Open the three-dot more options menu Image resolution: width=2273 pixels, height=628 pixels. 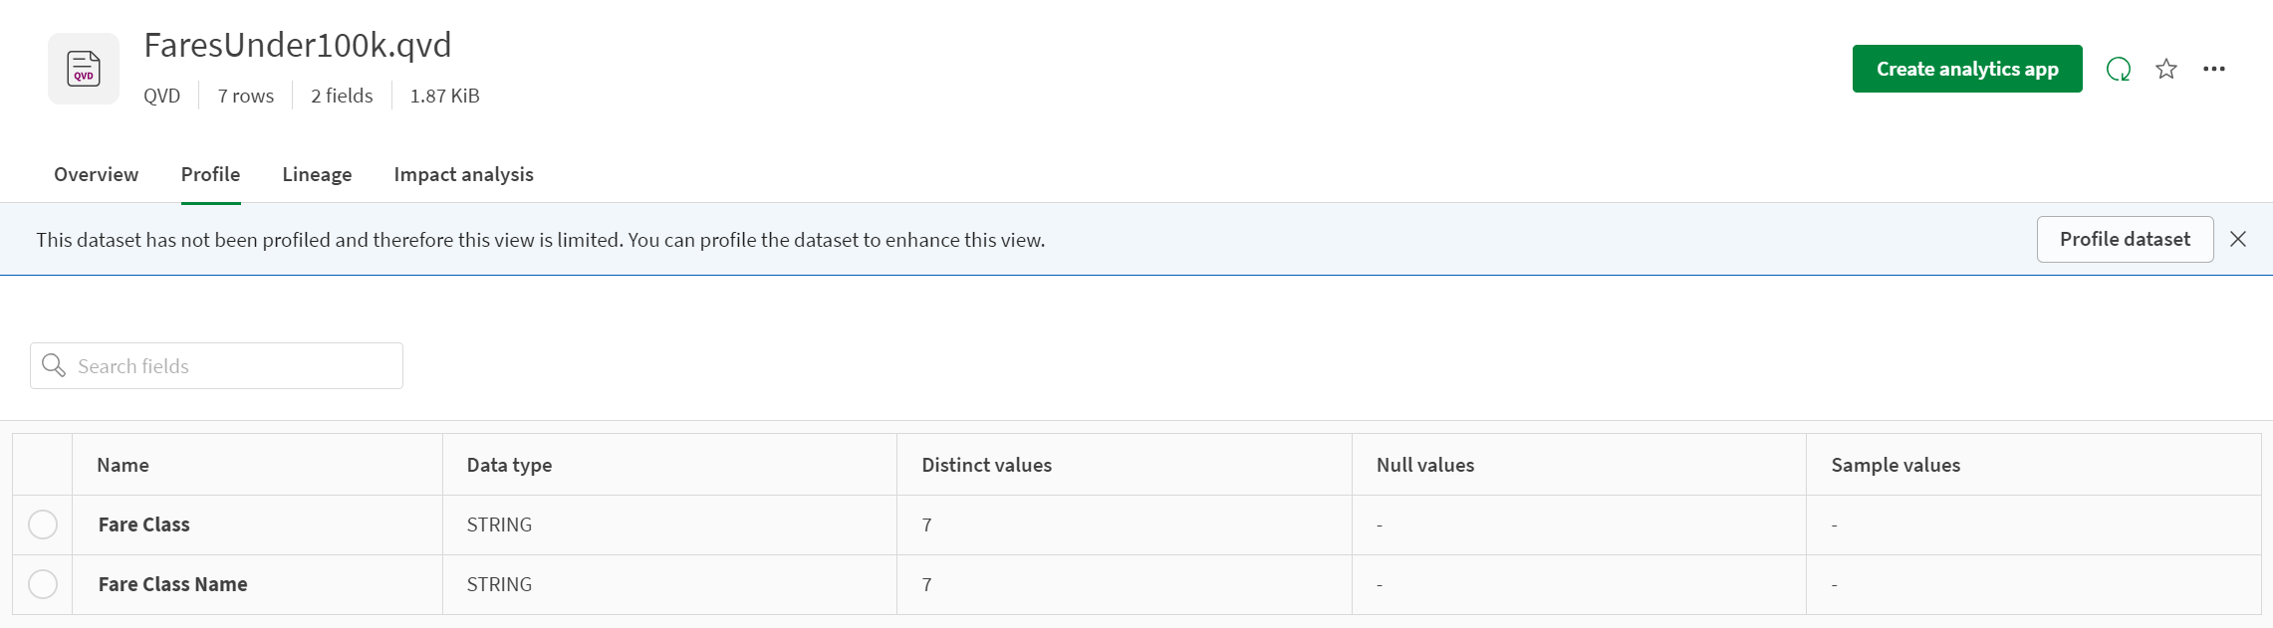(2214, 69)
